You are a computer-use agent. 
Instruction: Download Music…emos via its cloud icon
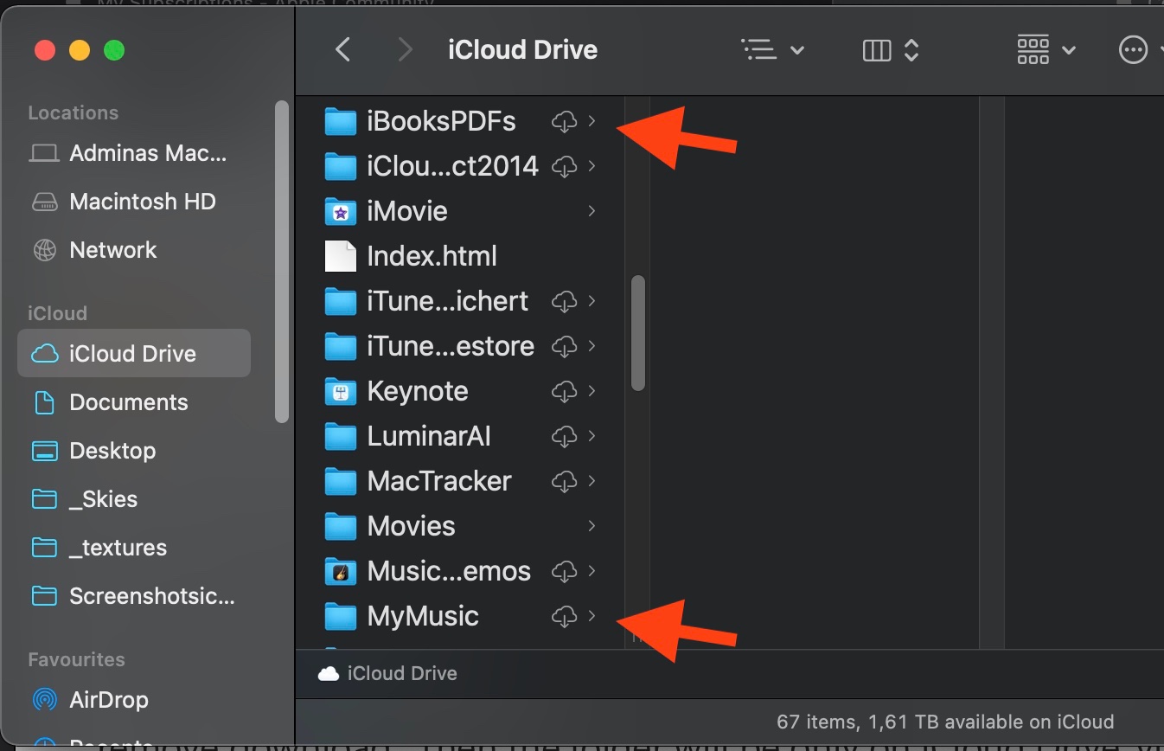coord(565,572)
